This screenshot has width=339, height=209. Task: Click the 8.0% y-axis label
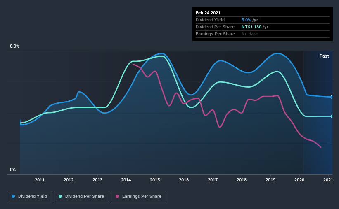[x=14, y=46]
